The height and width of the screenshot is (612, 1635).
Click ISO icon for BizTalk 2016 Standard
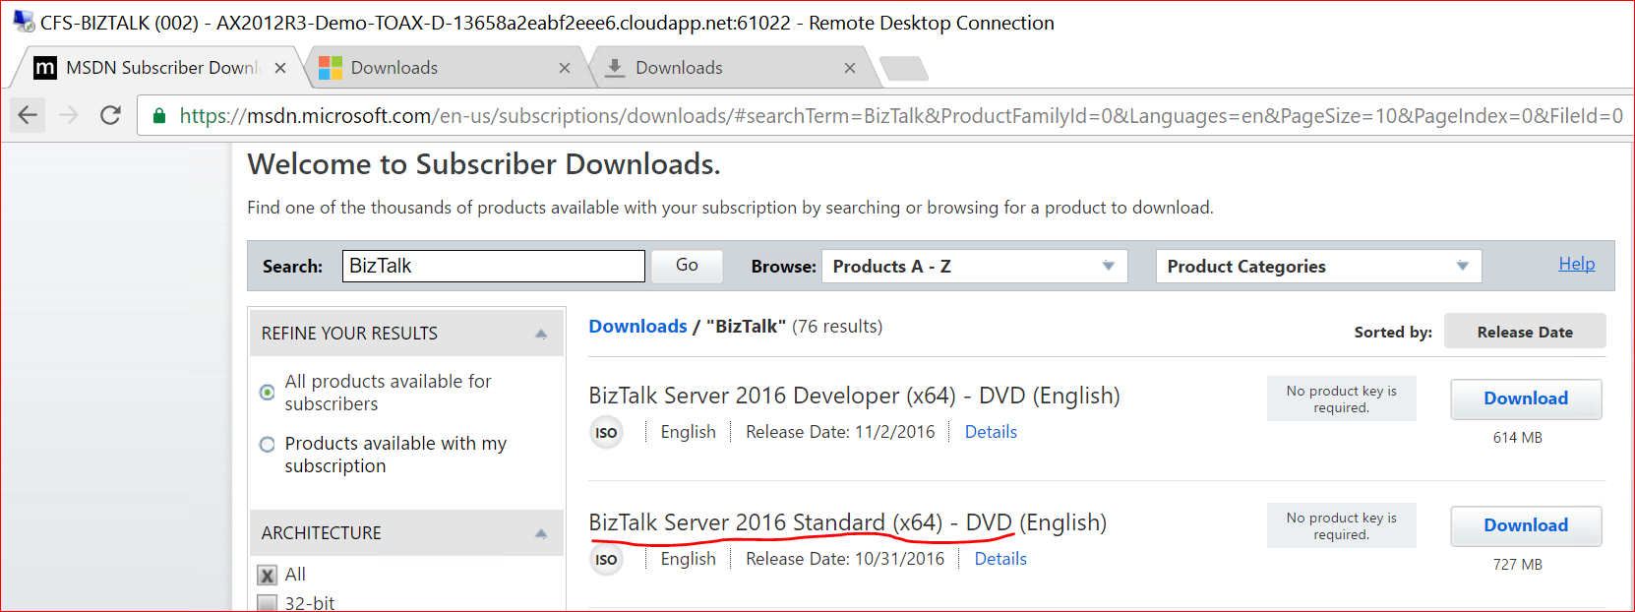606,560
